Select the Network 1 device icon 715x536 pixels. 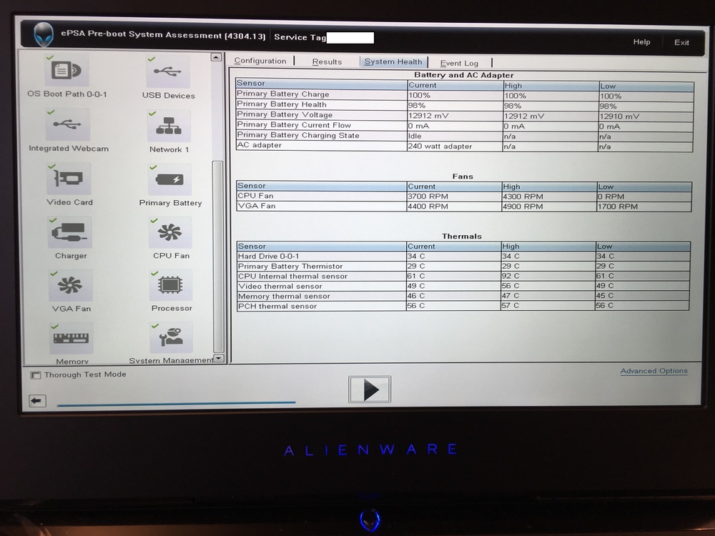(x=169, y=126)
